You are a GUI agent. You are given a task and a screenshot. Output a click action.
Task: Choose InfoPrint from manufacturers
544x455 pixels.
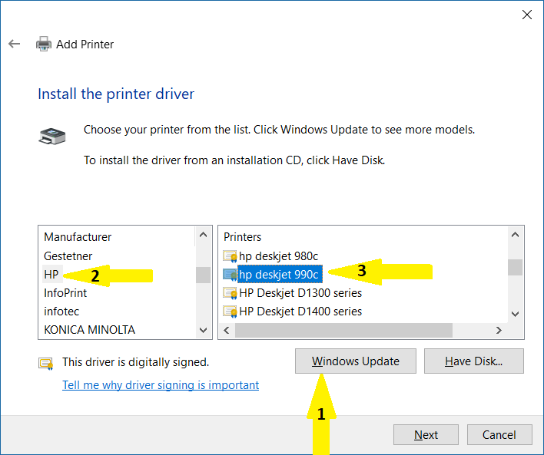[65, 292]
